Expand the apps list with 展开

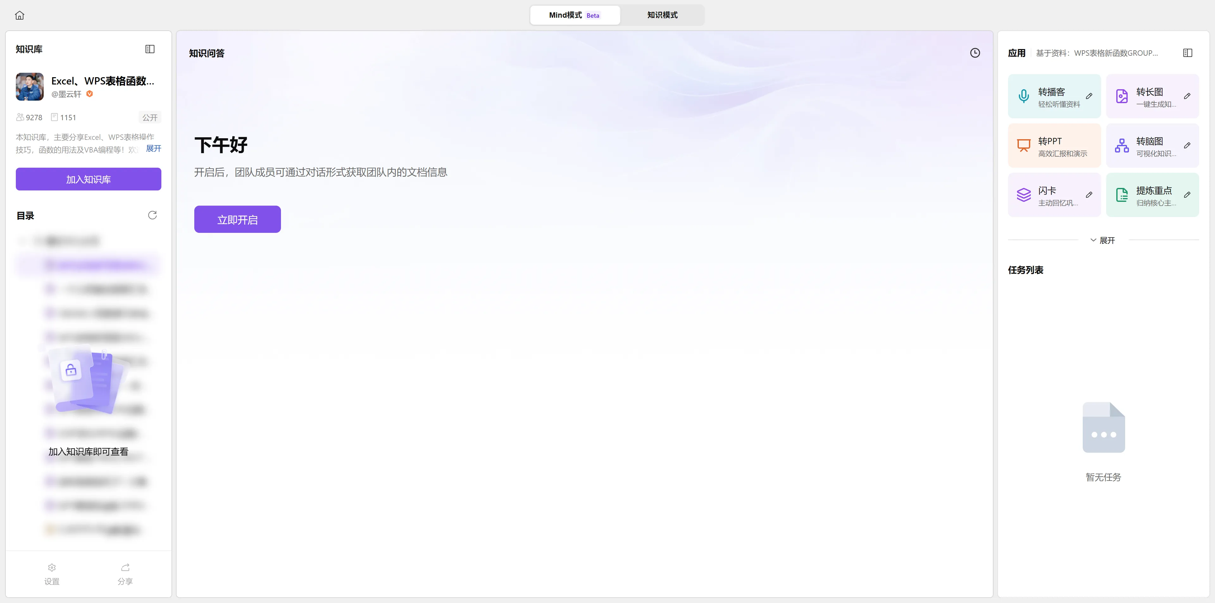pyautogui.click(x=1103, y=240)
